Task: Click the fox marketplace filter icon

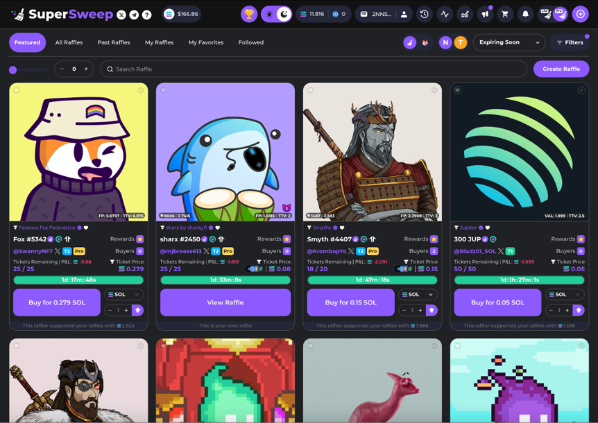Action: click(425, 42)
